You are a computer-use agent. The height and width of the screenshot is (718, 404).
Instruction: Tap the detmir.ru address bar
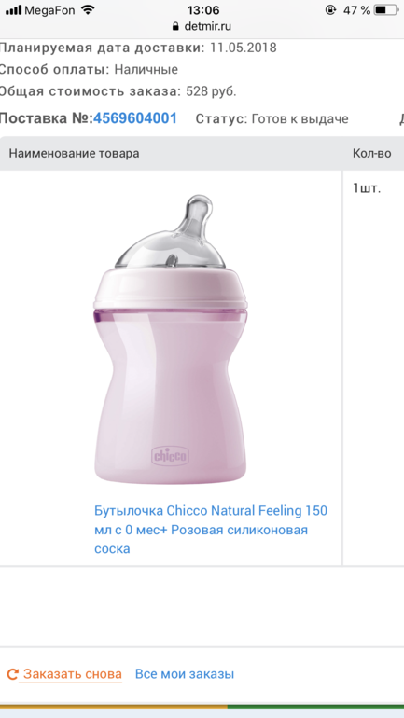[202, 26]
